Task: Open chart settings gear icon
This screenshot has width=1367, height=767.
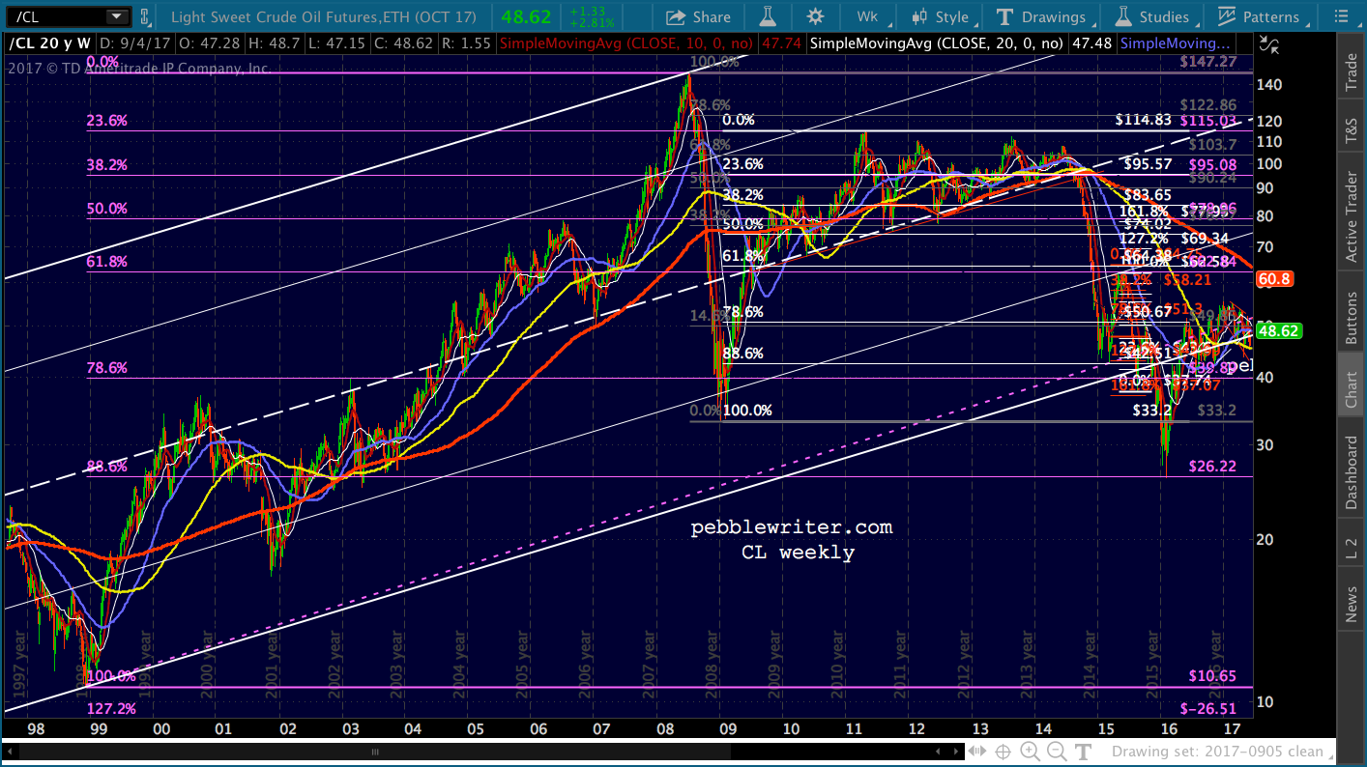Action: [815, 16]
